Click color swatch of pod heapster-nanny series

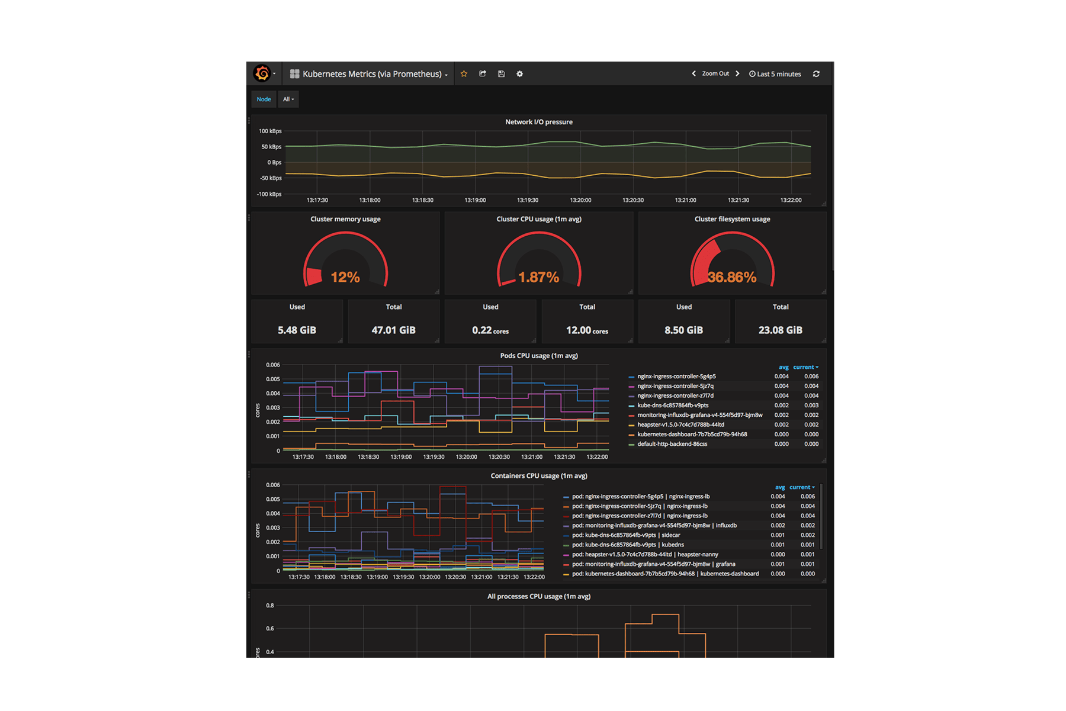click(566, 555)
